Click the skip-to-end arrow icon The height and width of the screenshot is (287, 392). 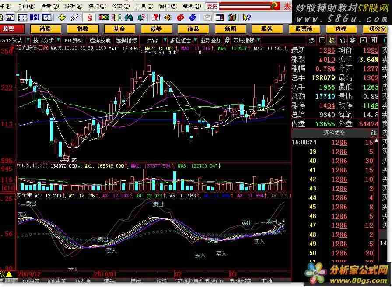[374, 40]
